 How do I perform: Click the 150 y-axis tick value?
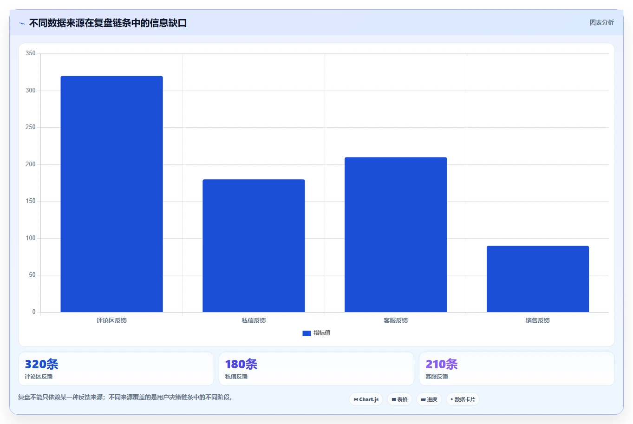(x=31, y=201)
